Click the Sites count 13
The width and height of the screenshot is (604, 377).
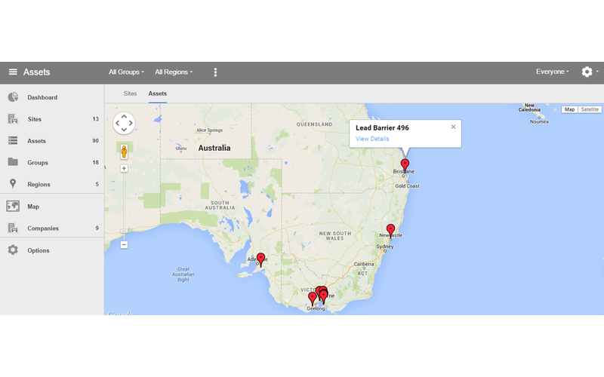coord(96,119)
